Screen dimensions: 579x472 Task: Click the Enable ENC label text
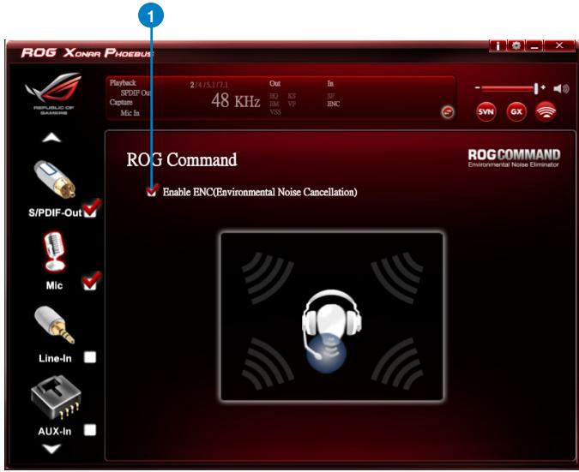(260, 192)
